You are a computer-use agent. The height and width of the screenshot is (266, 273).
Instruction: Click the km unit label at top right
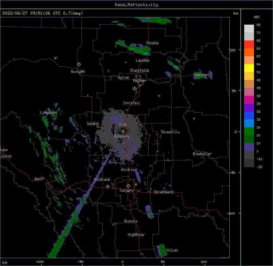236,13
